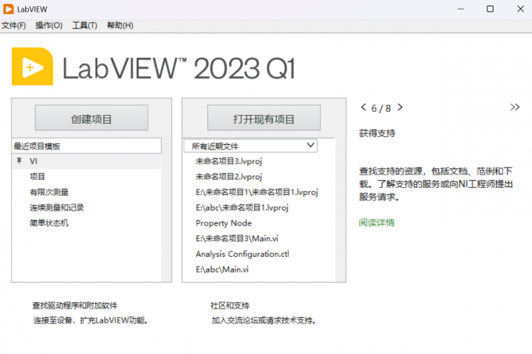Viewport: 532px width, 354px height.
Task: Open E:\未命名项目1\未命名项目1.lvproj
Action: pyautogui.click(x=257, y=193)
